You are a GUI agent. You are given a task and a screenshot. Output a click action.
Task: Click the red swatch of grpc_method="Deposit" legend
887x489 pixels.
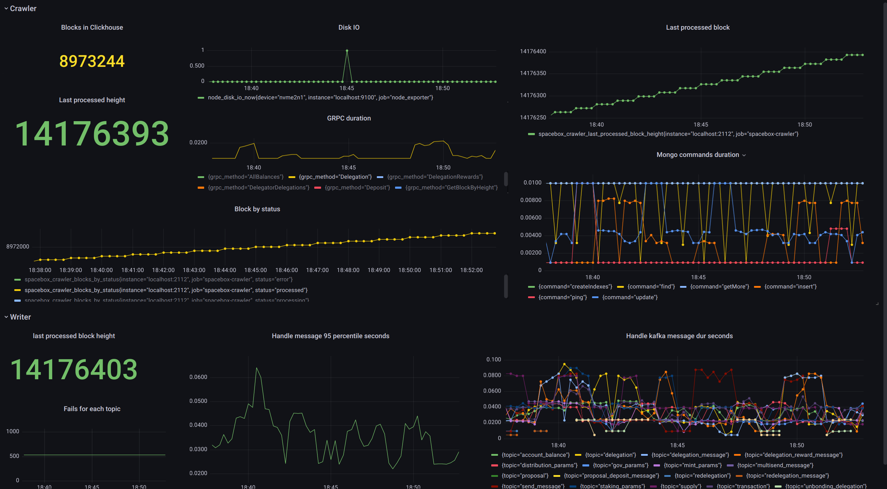click(x=317, y=188)
